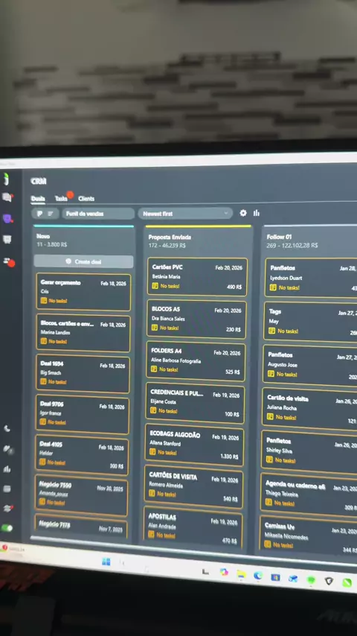
Task: Click the settings gear beside the sort dropdown
Action: point(242,213)
